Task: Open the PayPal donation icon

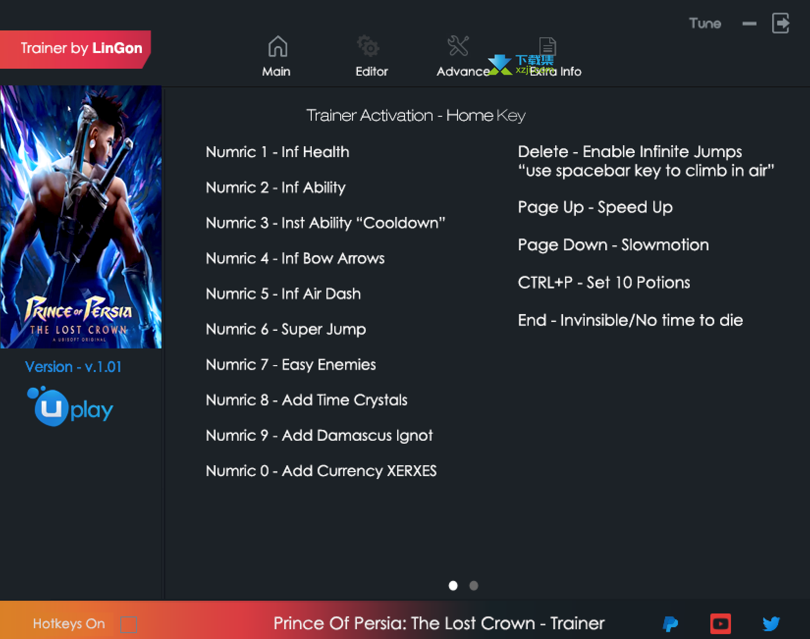Action: coord(670,624)
